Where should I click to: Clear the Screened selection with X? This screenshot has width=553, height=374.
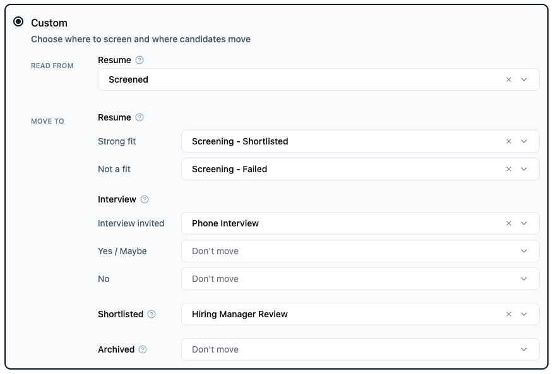click(x=509, y=79)
